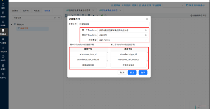Select attendance_type_id in first Transform fields
This screenshot has height=109, width=210.
[88, 54]
